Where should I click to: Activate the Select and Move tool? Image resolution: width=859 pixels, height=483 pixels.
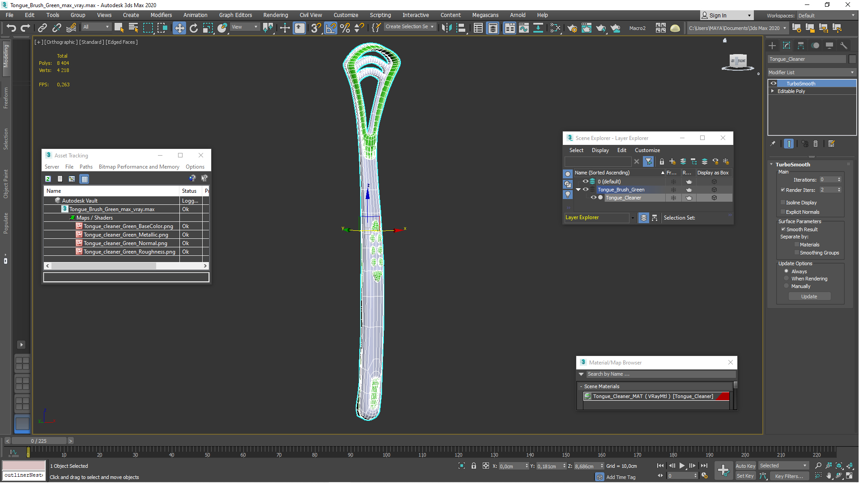[179, 28]
